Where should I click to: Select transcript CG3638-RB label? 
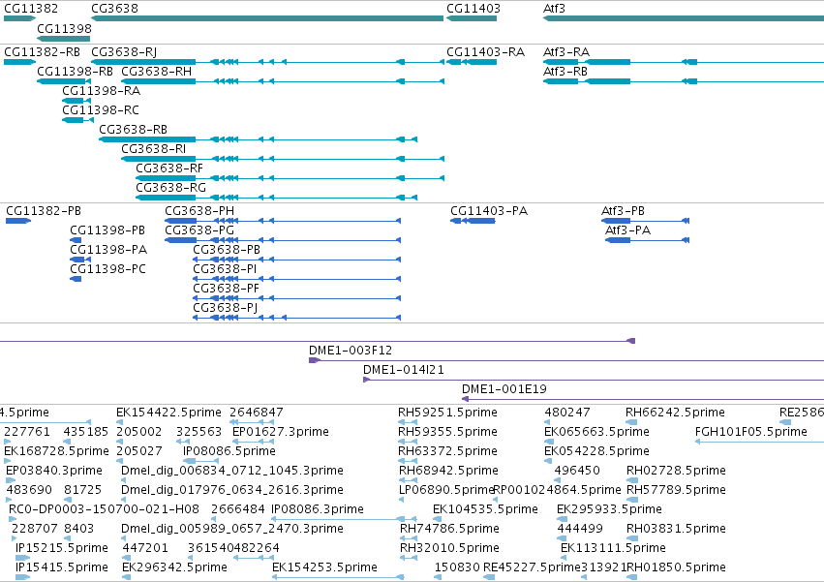tap(134, 130)
